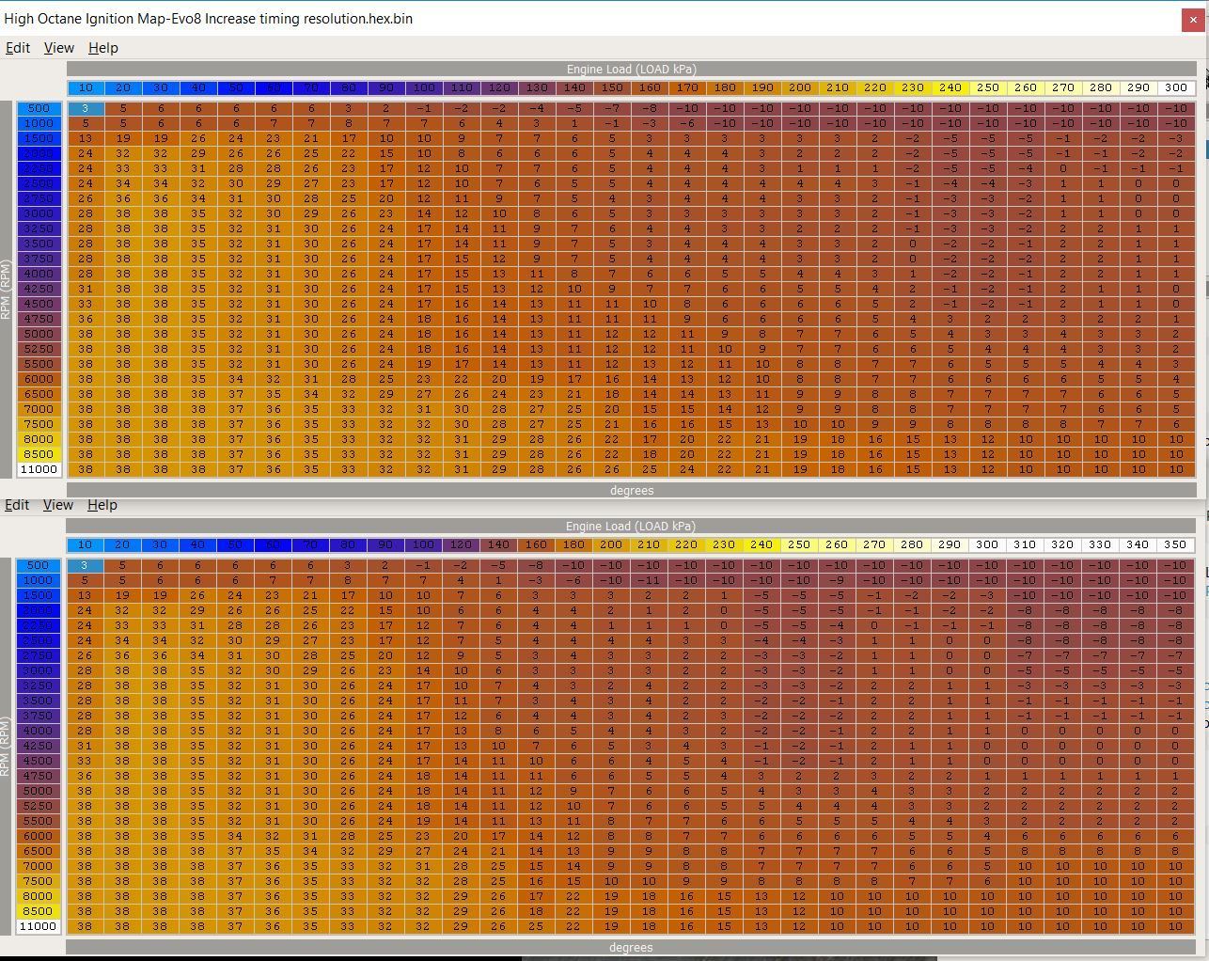Select the 11000 RPM row header in upper table
Screen dimensions: 1209x961
[39, 469]
